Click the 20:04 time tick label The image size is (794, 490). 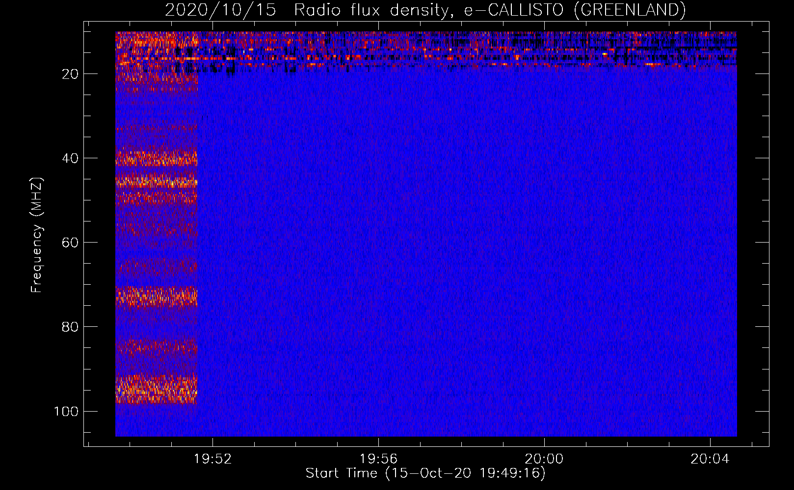710,459
